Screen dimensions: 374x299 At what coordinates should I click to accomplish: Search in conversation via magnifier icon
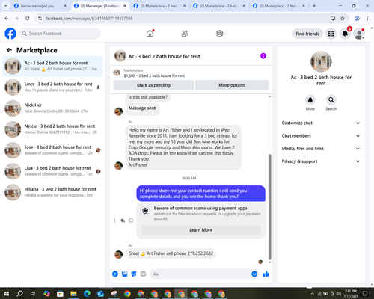[331, 100]
